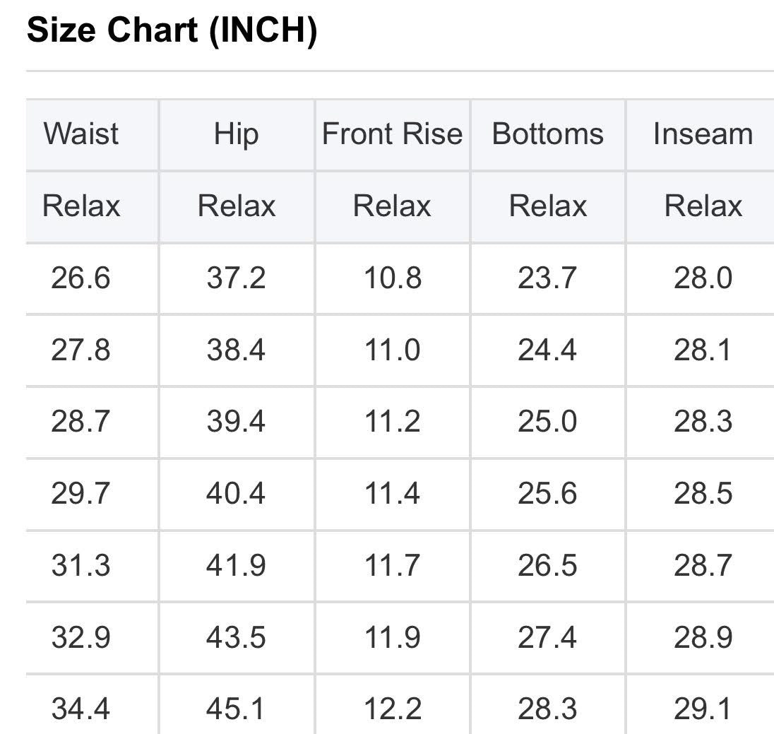This screenshot has height=734, width=774.
Task: Click "Relax" under the Inseam header
Action: click(x=703, y=206)
